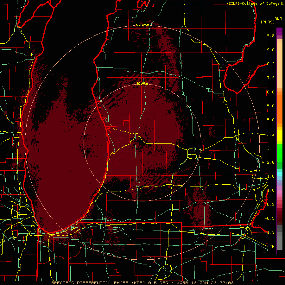Click the 6.6 value on the legend scale
Screen dimensions: 285x285
point(271,92)
